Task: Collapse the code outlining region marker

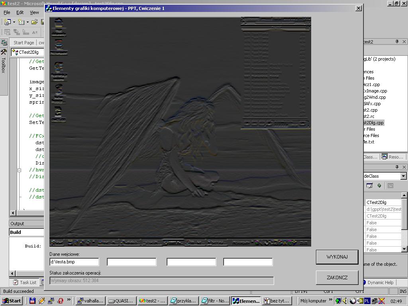Action: coord(19,170)
